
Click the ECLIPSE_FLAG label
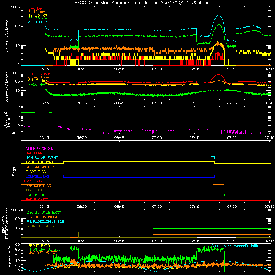point(37,176)
